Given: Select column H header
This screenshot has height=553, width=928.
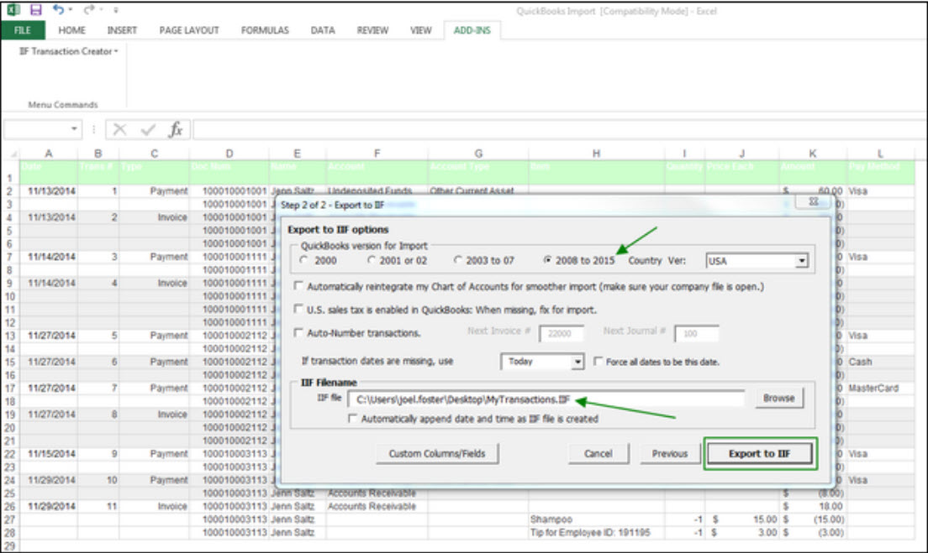Looking at the screenshot, I should pos(596,154).
